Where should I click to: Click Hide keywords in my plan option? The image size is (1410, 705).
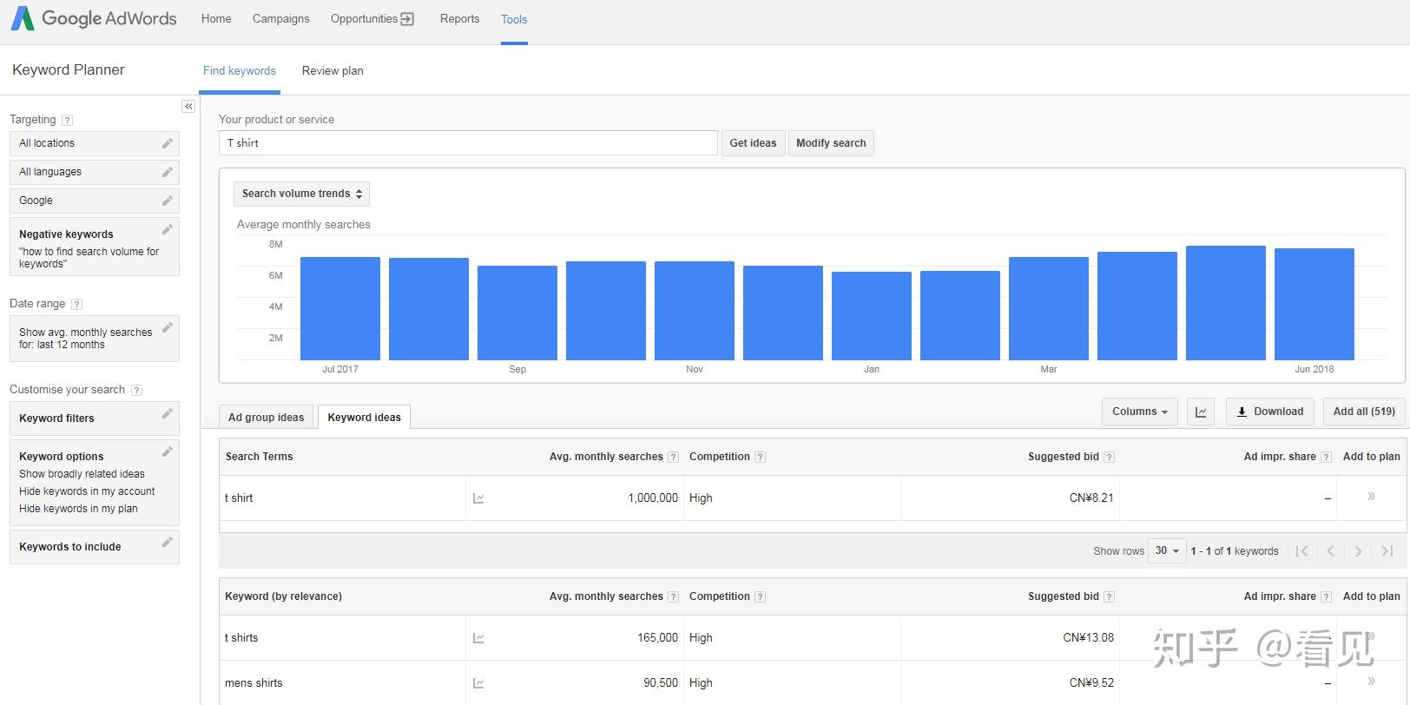point(78,509)
